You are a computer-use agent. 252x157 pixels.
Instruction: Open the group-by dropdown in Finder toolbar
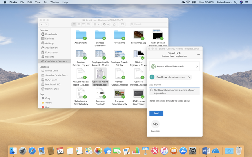point(96,24)
